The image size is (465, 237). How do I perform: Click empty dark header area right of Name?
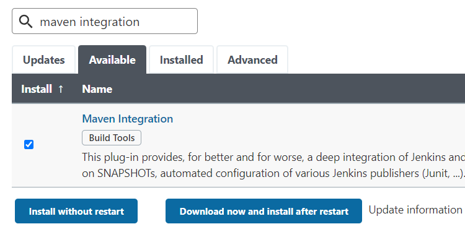288,89
